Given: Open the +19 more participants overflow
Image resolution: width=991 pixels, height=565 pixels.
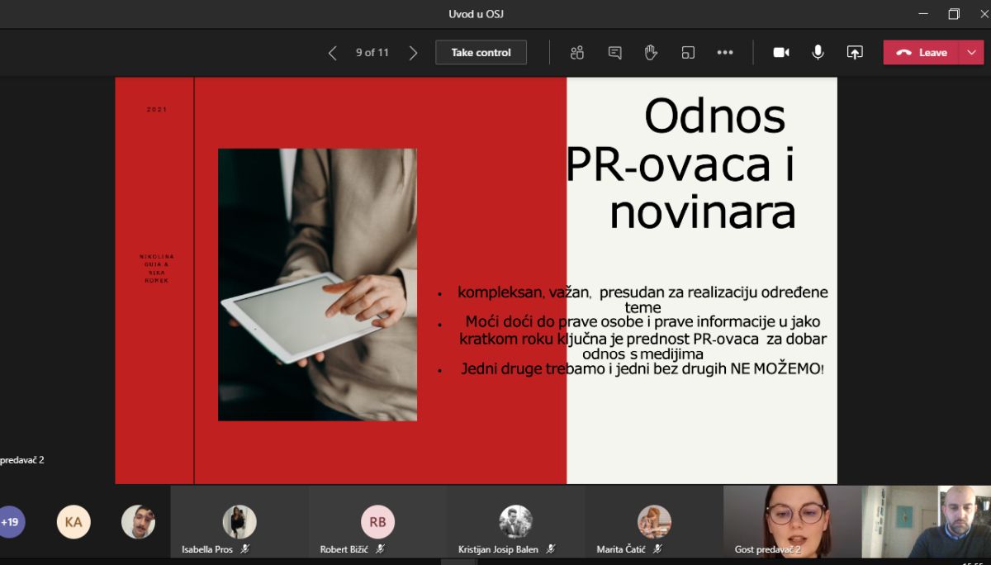Looking at the screenshot, I should pyautogui.click(x=11, y=522).
